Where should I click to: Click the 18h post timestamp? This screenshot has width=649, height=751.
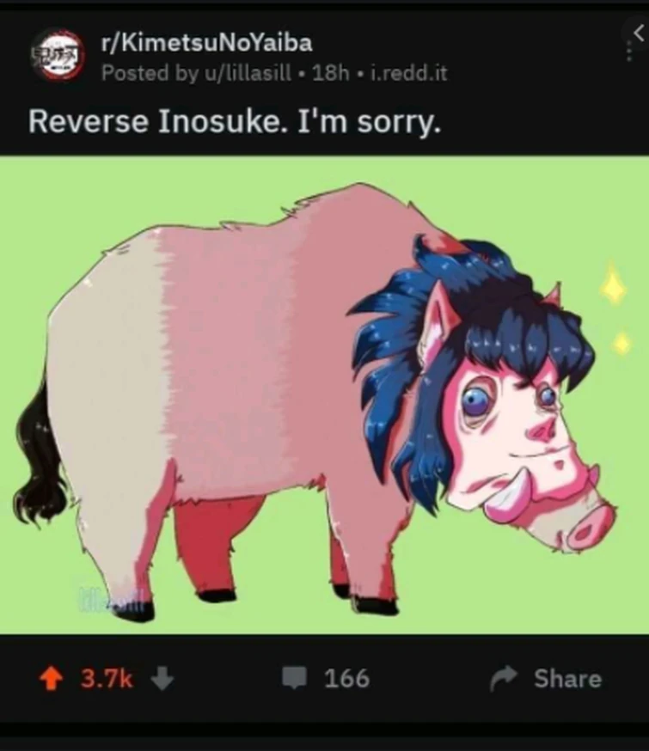[330, 73]
